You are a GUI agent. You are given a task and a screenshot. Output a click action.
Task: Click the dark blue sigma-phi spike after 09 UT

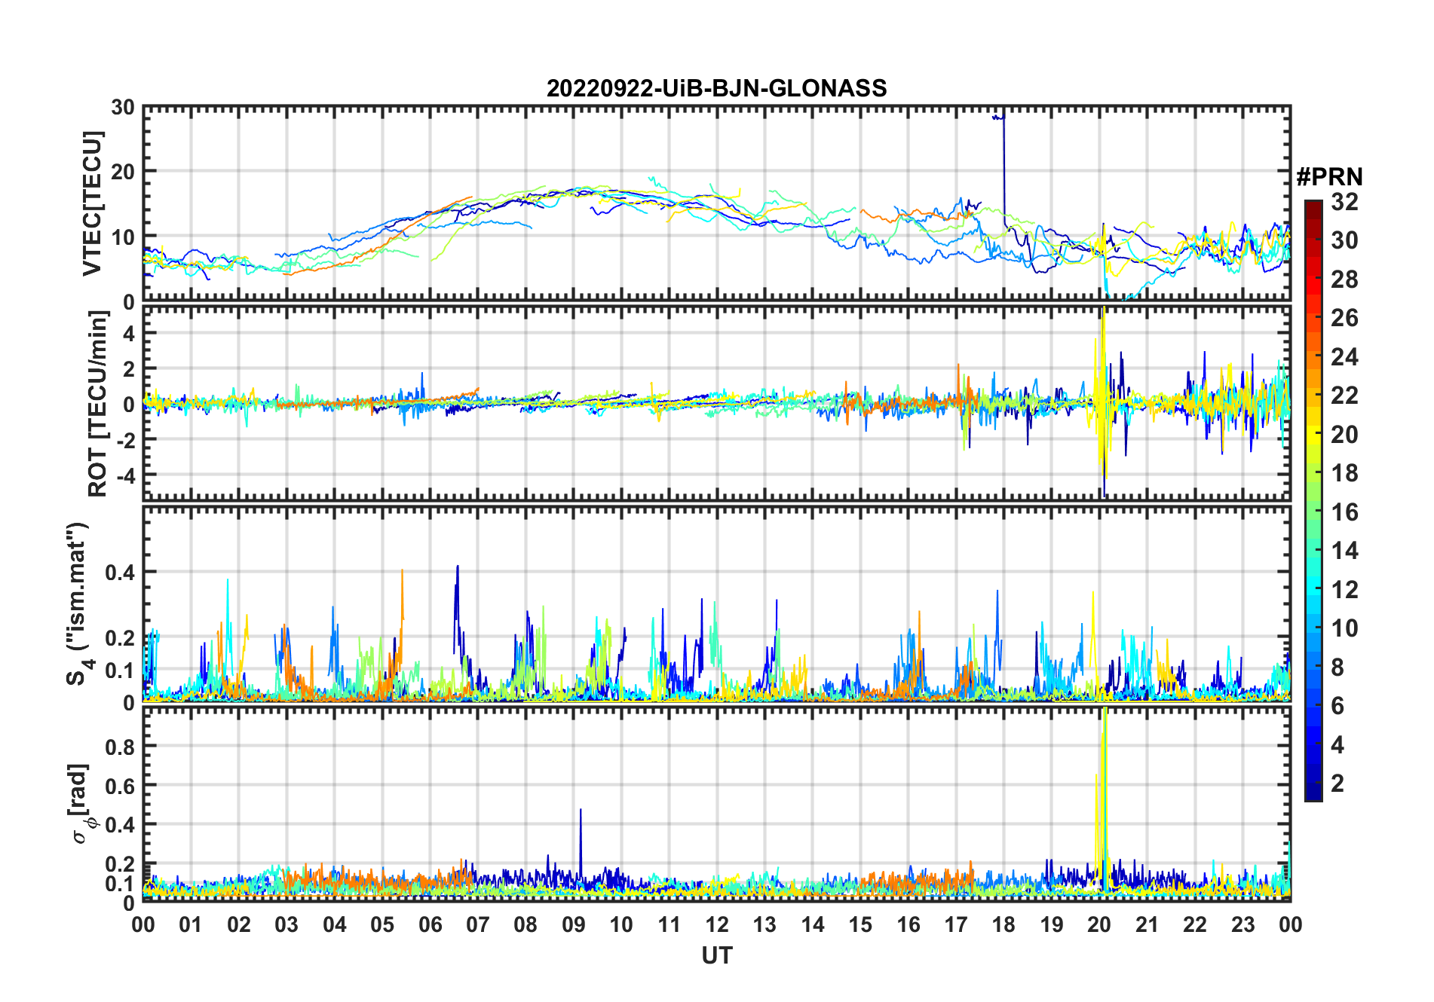click(581, 836)
